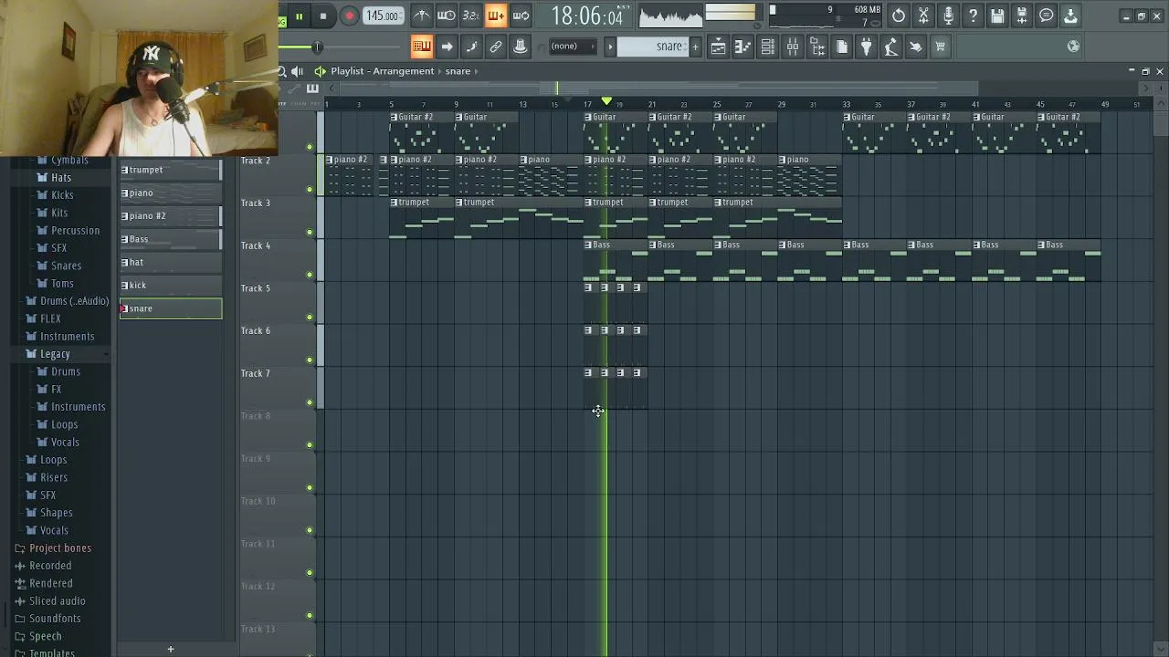This screenshot has height=657, width=1169.
Task: Click Playlist - Arrangement breadcrumb
Action: tap(383, 71)
